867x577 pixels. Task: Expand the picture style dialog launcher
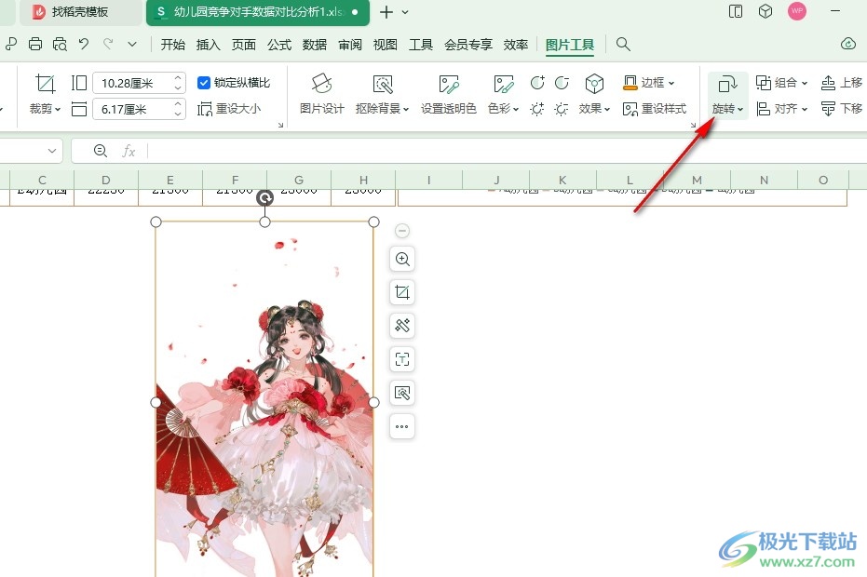click(x=693, y=125)
